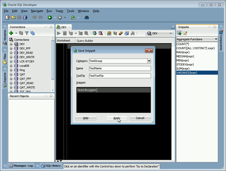
Task: Click the Save All toolbar icon
Action: (25, 18)
